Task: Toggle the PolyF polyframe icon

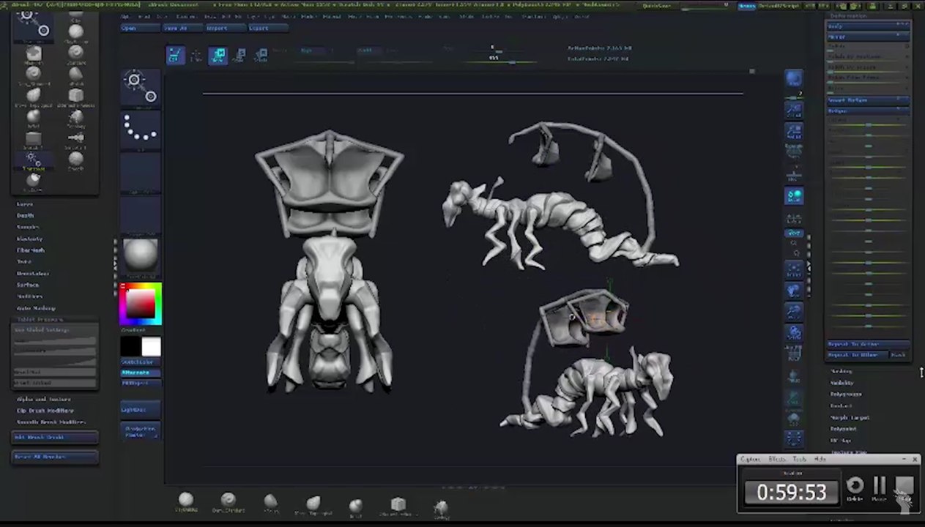Action: coord(794,354)
